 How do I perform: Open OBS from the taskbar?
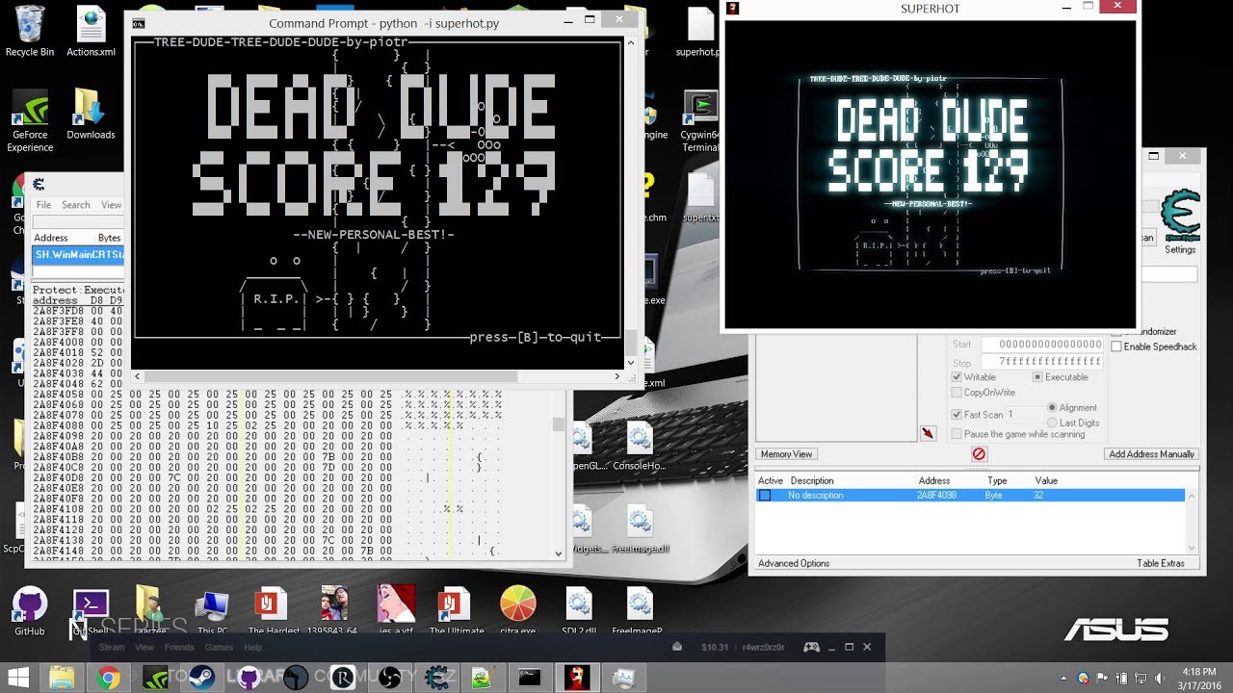click(x=389, y=678)
